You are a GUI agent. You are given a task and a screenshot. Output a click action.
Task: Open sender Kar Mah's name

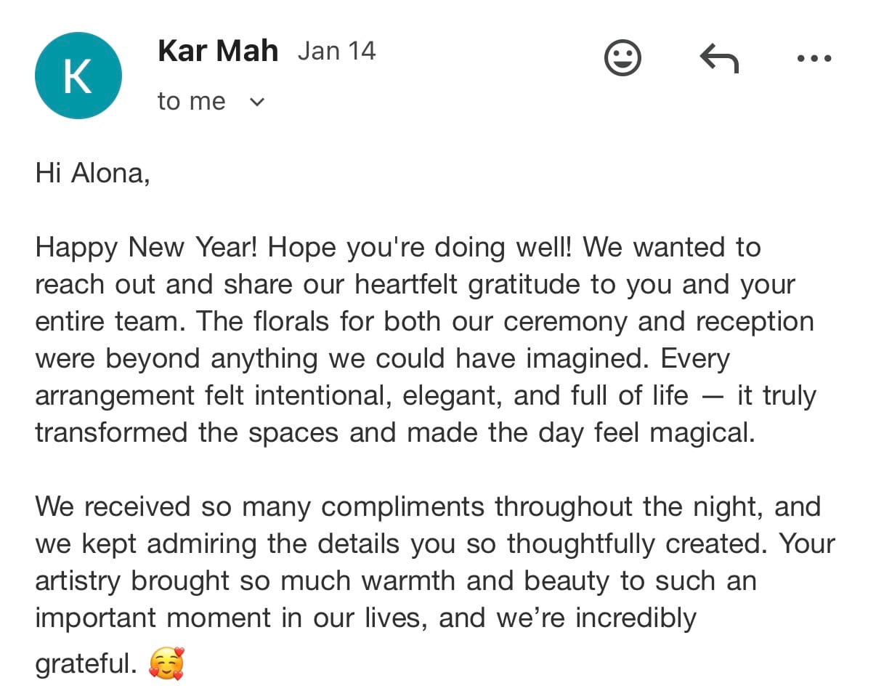[x=217, y=51]
